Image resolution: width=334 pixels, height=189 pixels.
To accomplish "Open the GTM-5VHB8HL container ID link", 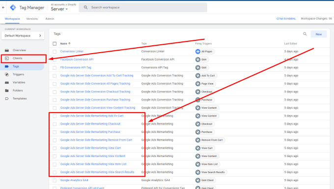I will 286,19.
